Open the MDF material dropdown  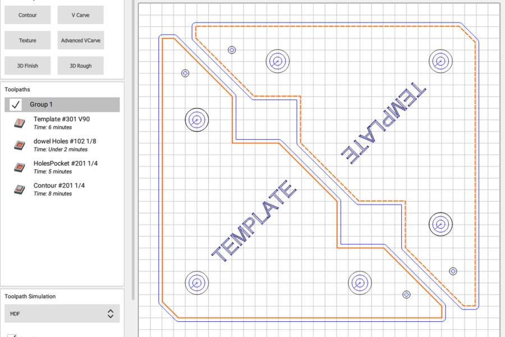pos(62,313)
